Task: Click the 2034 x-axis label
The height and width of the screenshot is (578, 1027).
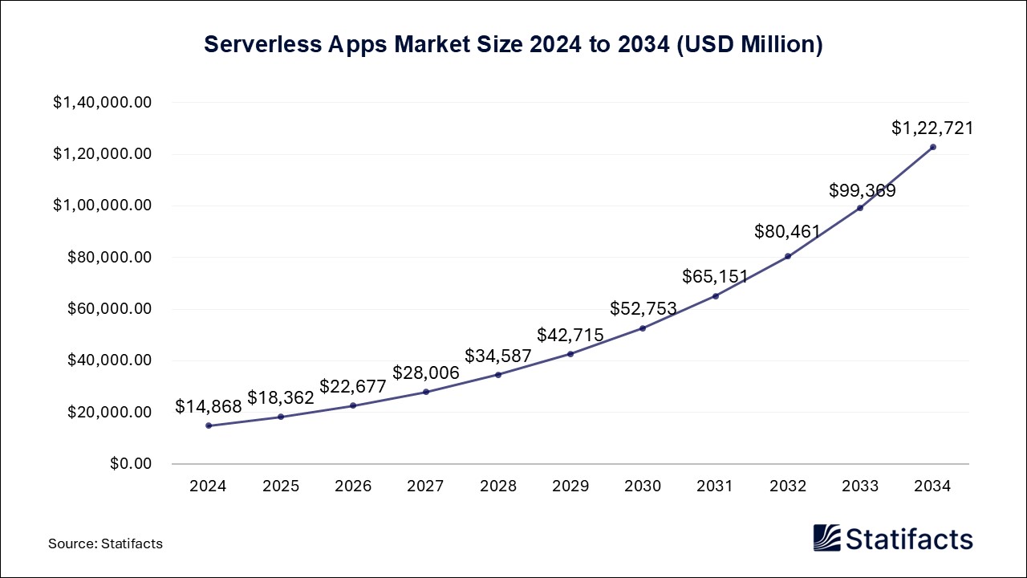Action: [932, 486]
